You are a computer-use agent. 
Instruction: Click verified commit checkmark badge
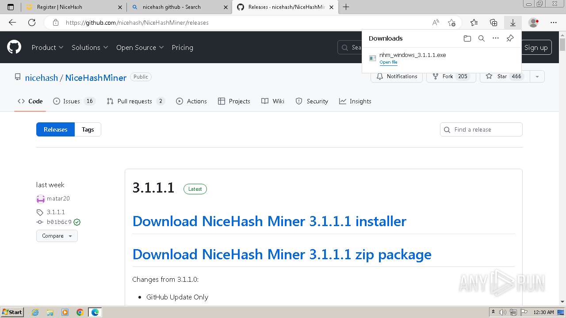tap(77, 222)
